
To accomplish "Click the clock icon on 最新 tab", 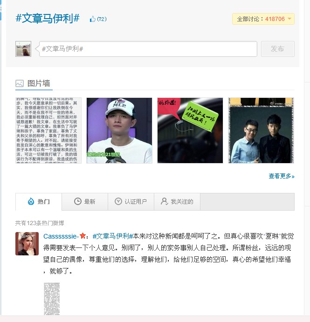I will [x=78, y=201].
